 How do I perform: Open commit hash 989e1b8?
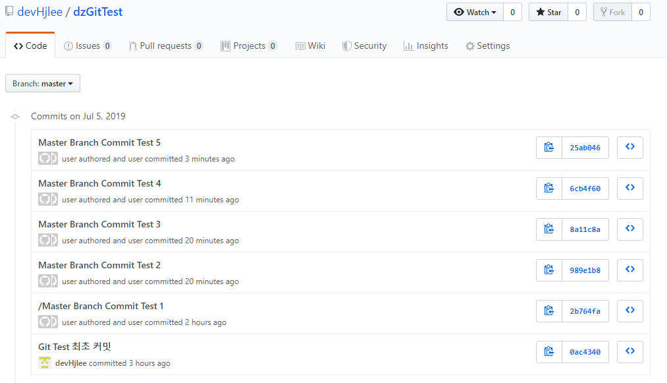pyautogui.click(x=585, y=270)
